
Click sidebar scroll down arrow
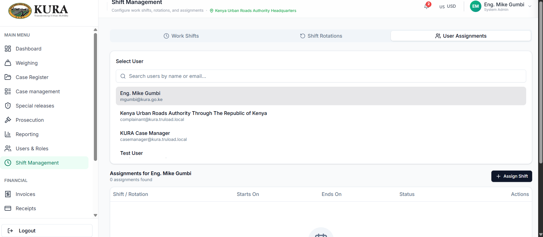click(x=95, y=215)
